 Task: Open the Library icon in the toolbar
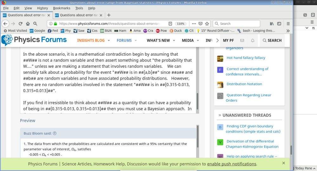[272, 24]
